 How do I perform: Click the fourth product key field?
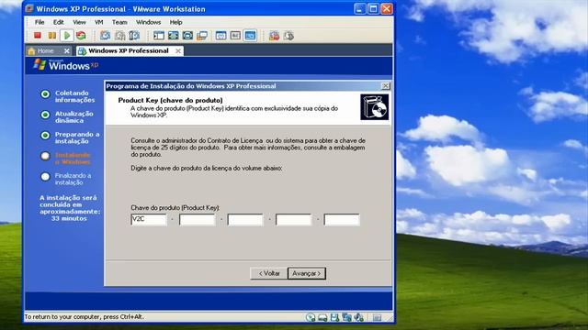click(293, 220)
